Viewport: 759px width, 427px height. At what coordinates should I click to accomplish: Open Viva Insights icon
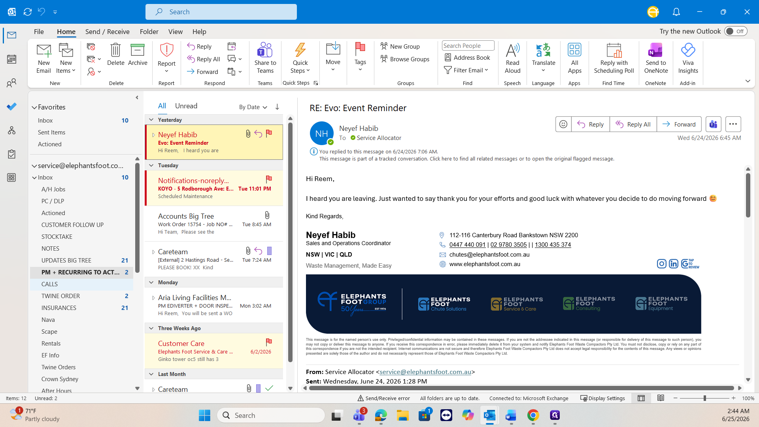click(x=688, y=50)
